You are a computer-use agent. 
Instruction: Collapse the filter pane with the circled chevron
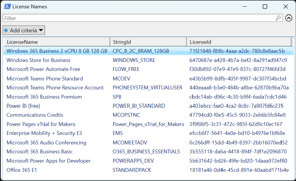(x=288, y=18)
